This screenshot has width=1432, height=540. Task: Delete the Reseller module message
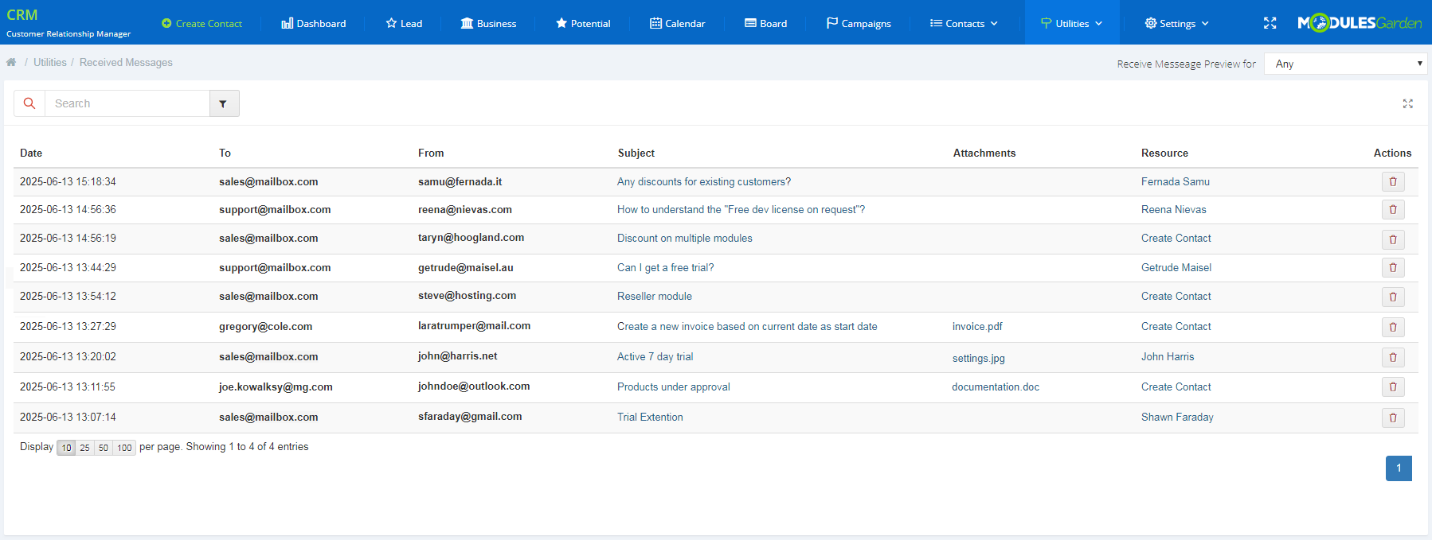pos(1392,297)
